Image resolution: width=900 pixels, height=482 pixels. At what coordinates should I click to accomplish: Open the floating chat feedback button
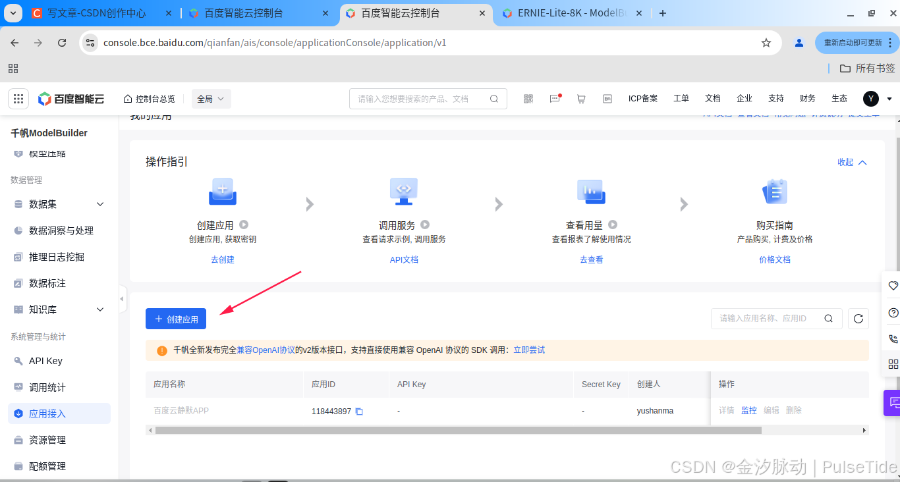tap(893, 402)
